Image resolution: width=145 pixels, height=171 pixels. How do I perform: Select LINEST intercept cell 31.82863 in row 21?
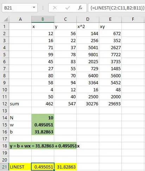coord(65,167)
